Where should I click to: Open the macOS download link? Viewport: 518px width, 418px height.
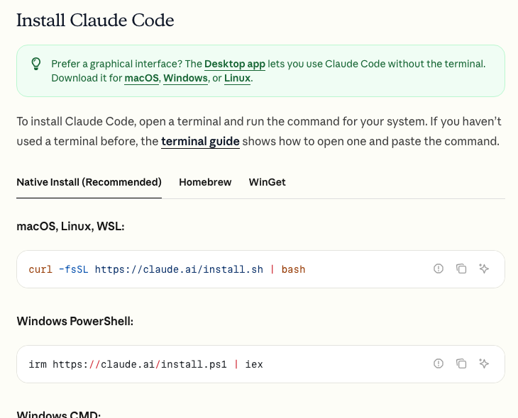click(142, 78)
